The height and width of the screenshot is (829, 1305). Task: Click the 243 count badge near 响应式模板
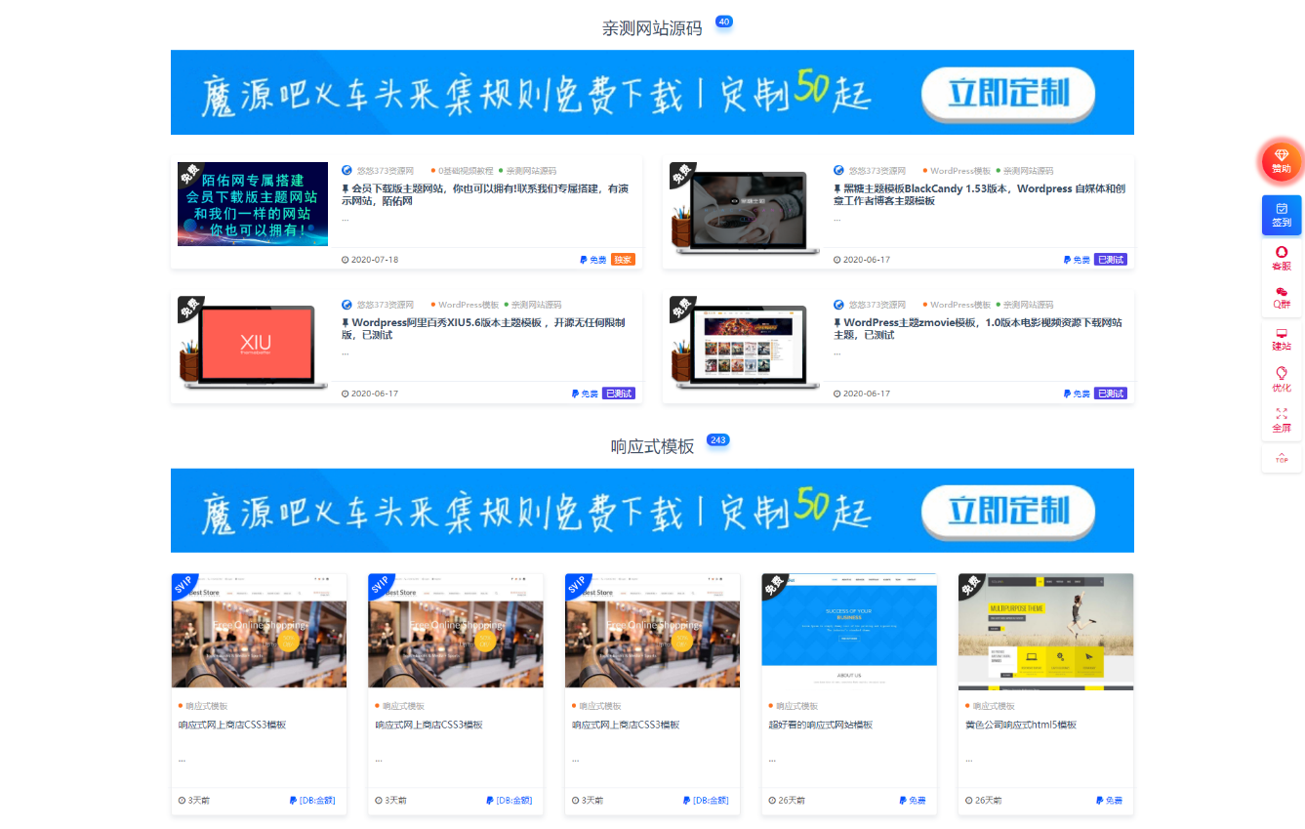click(x=717, y=440)
